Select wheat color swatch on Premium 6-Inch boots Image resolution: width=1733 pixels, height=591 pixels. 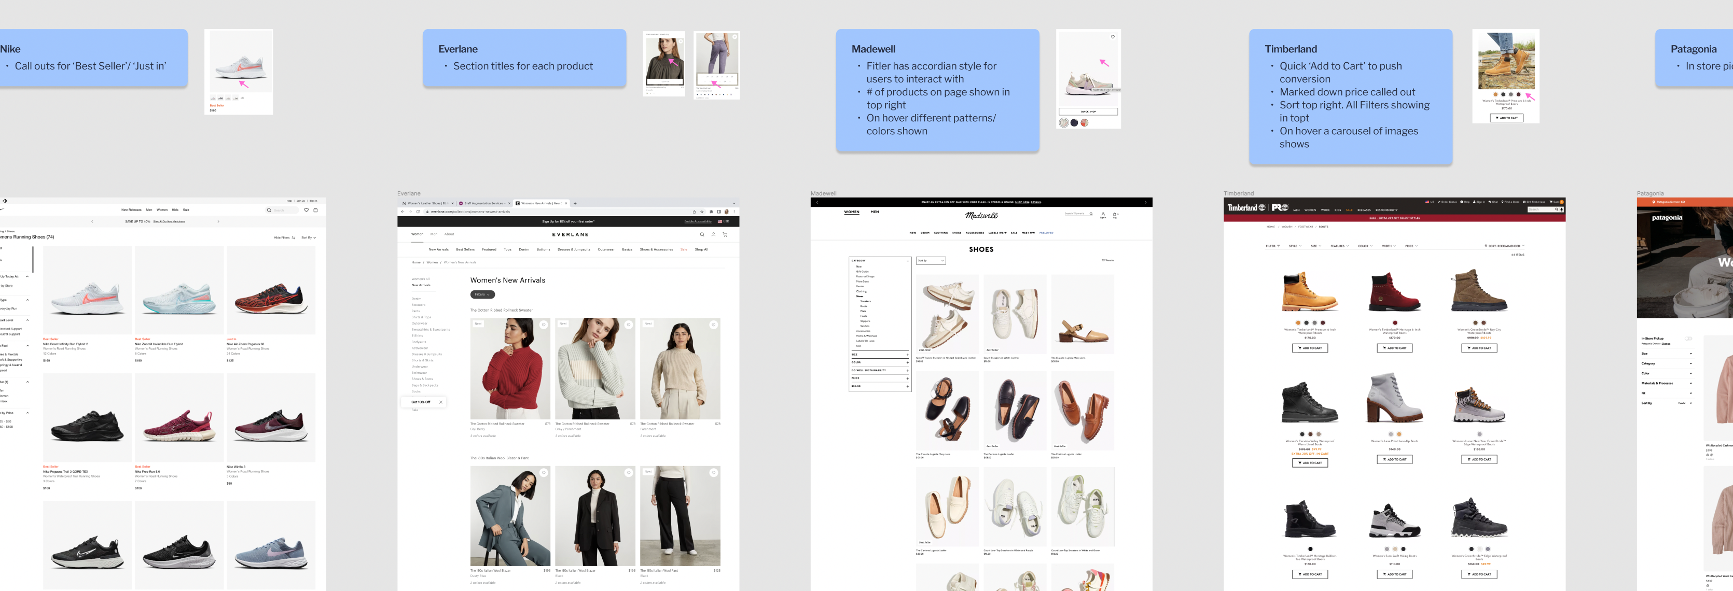click(x=1298, y=323)
